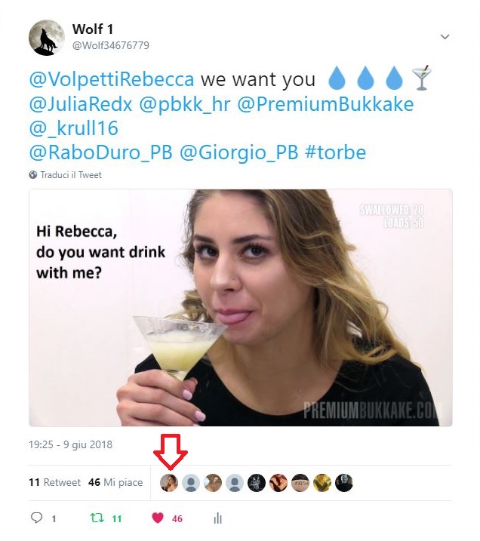Image resolution: width=480 pixels, height=541 pixels.
Task: Open the attached tweet image
Action: point(240,307)
